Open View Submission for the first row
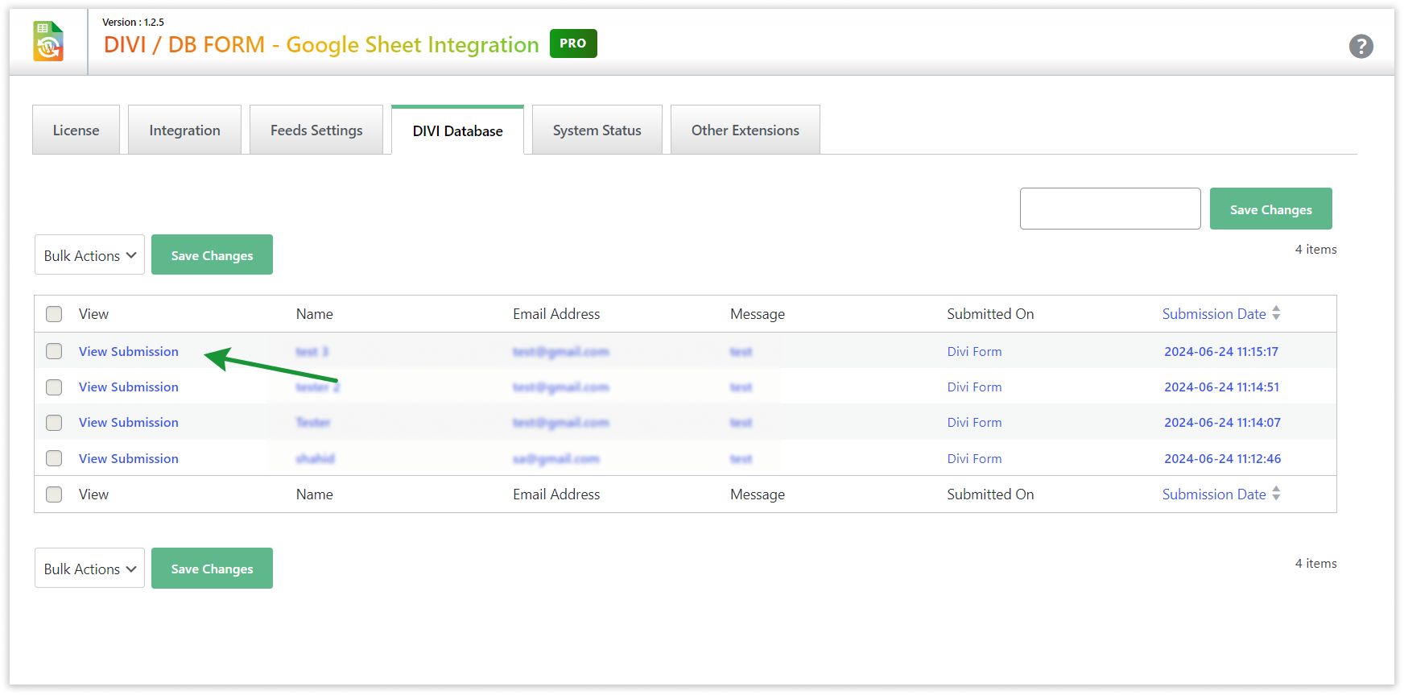The height and width of the screenshot is (695, 1404). coord(129,352)
